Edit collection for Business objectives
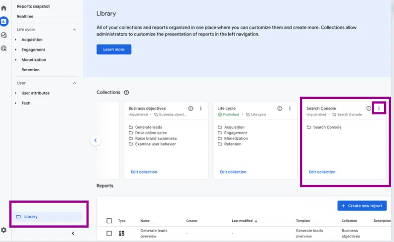The width and height of the screenshot is (394, 242). (144, 172)
